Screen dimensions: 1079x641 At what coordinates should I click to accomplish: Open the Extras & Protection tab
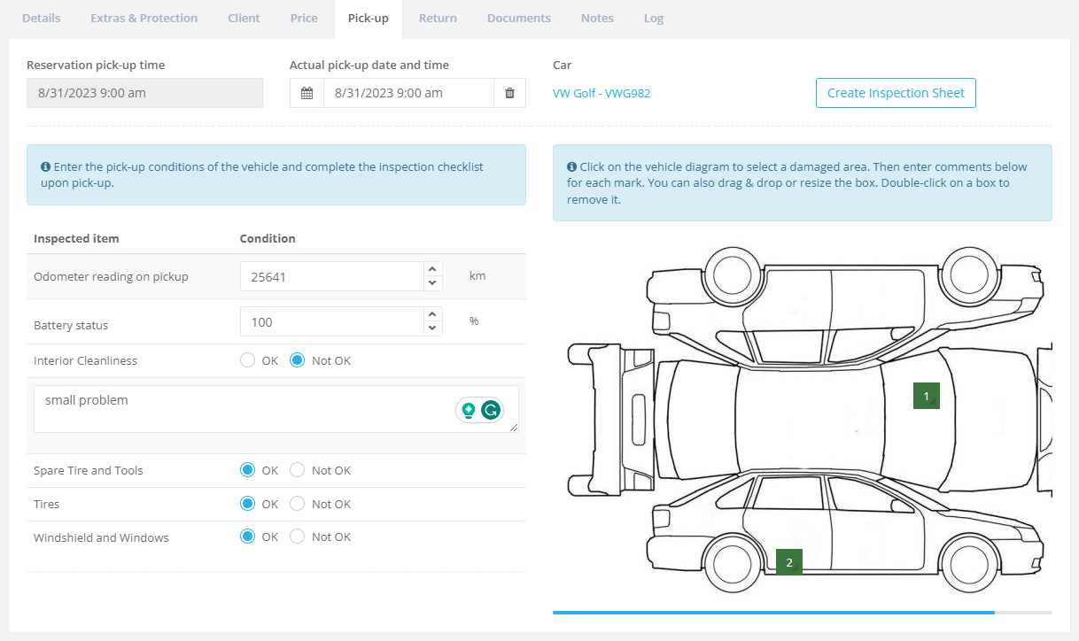[x=144, y=18]
